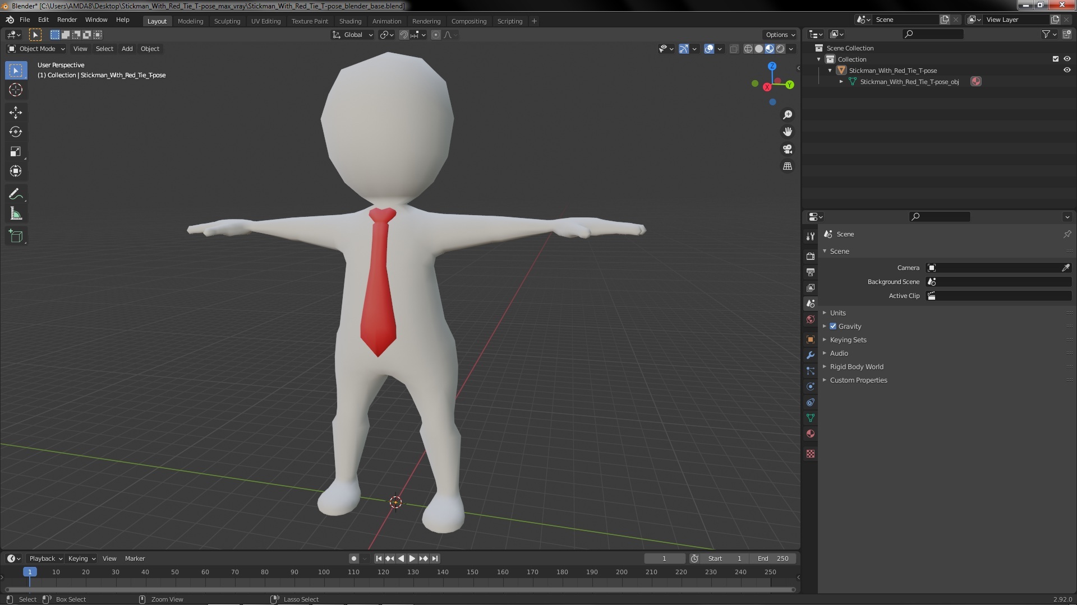
Task: Hide Stickman_With_Red_Tie_T-pose with eye icon
Action: point(1067,70)
